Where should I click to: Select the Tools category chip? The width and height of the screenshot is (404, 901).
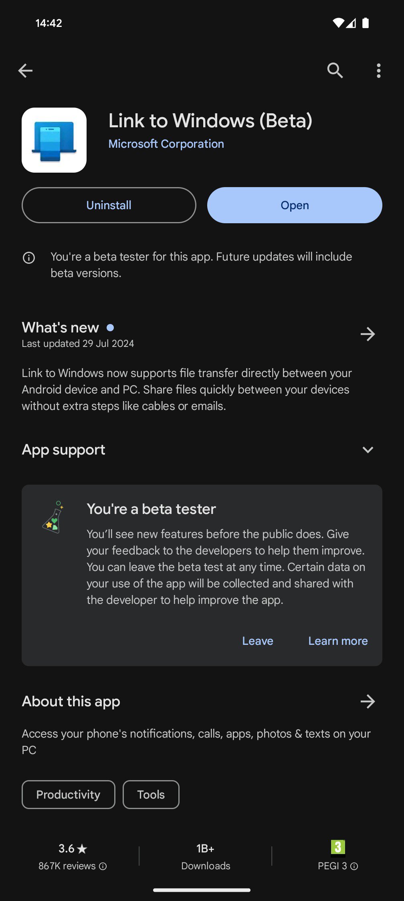(x=151, y=795)
